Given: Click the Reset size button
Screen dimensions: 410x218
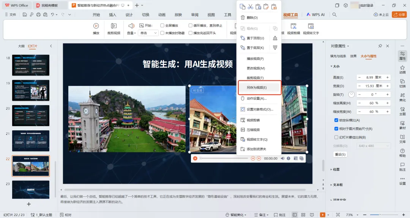Looking at the screenshot, I should tap(340, 155).
